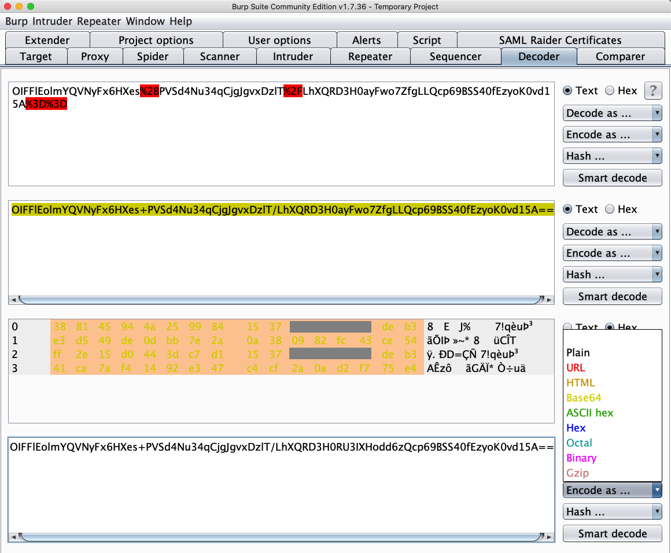Open first panel's 'Decode as ...' dropdown
This screenshot has width=671, height=553.
point(612,113)
